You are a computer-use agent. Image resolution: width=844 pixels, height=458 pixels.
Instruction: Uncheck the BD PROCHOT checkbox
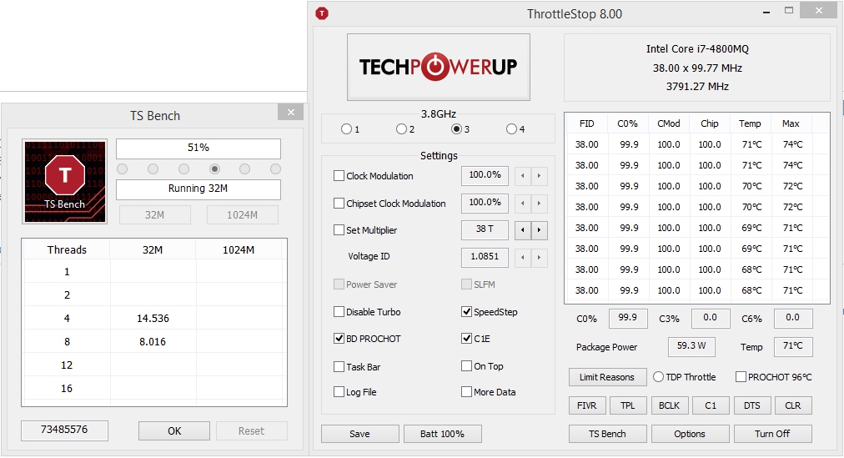[x=339, y=339]
